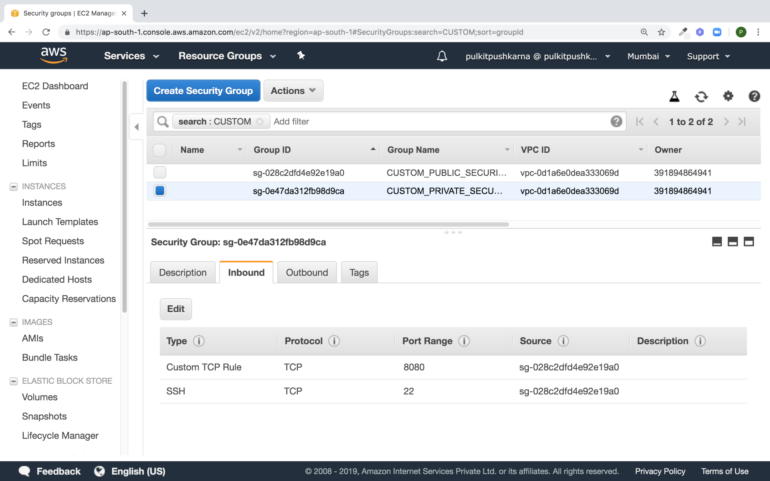Click the Feedback speech bubble

[24, 471]
